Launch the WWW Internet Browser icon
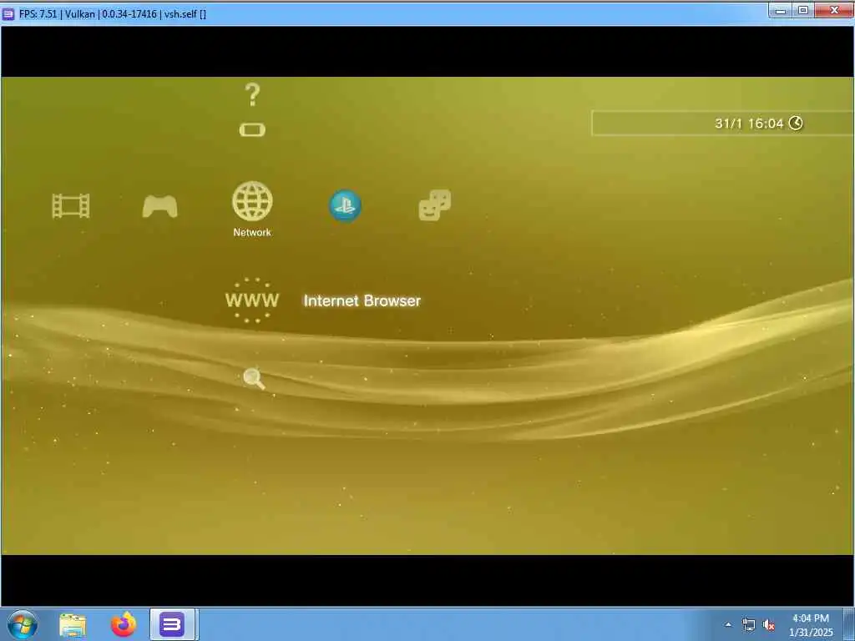Viewport: 855px width, 641px height. tap(252, 300)
